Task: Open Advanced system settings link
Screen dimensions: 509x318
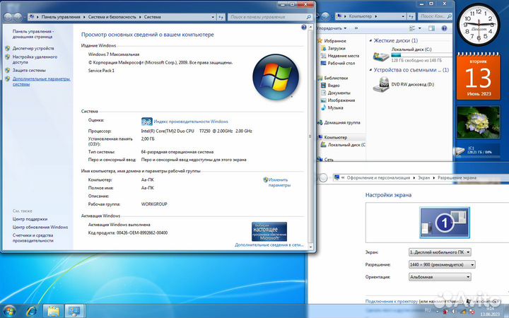Action: [x=41, y=81]
